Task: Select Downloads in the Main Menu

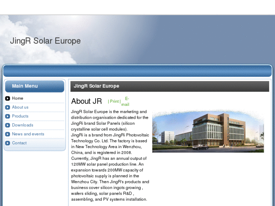Action: coord(23,125)
